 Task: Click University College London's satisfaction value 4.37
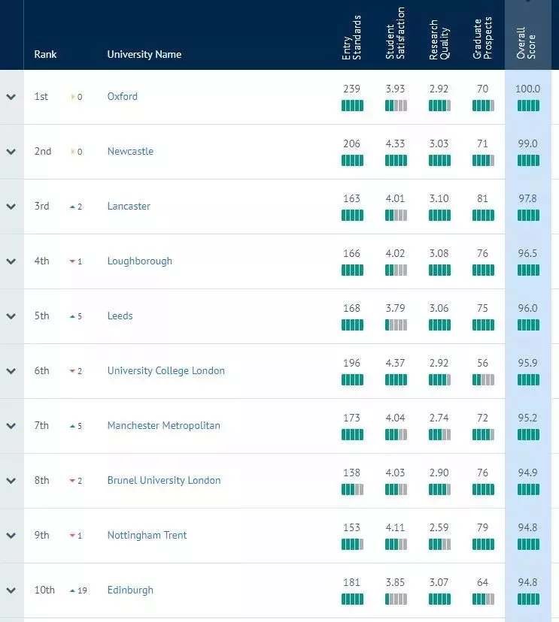[x=395, y=363]
